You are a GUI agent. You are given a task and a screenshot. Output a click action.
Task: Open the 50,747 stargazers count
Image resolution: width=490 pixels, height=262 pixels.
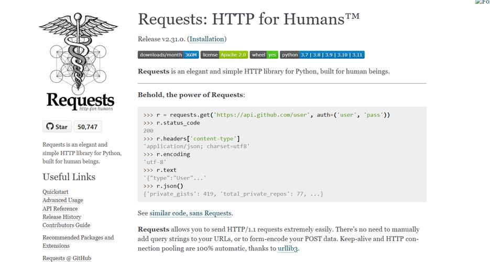click(x=88, y=127)
